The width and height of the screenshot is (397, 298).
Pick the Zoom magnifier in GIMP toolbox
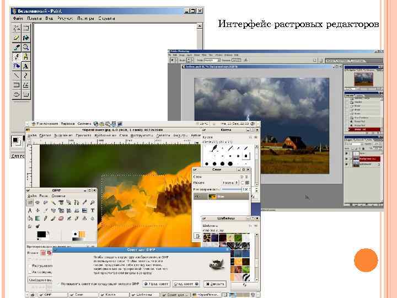pos(93,202)
